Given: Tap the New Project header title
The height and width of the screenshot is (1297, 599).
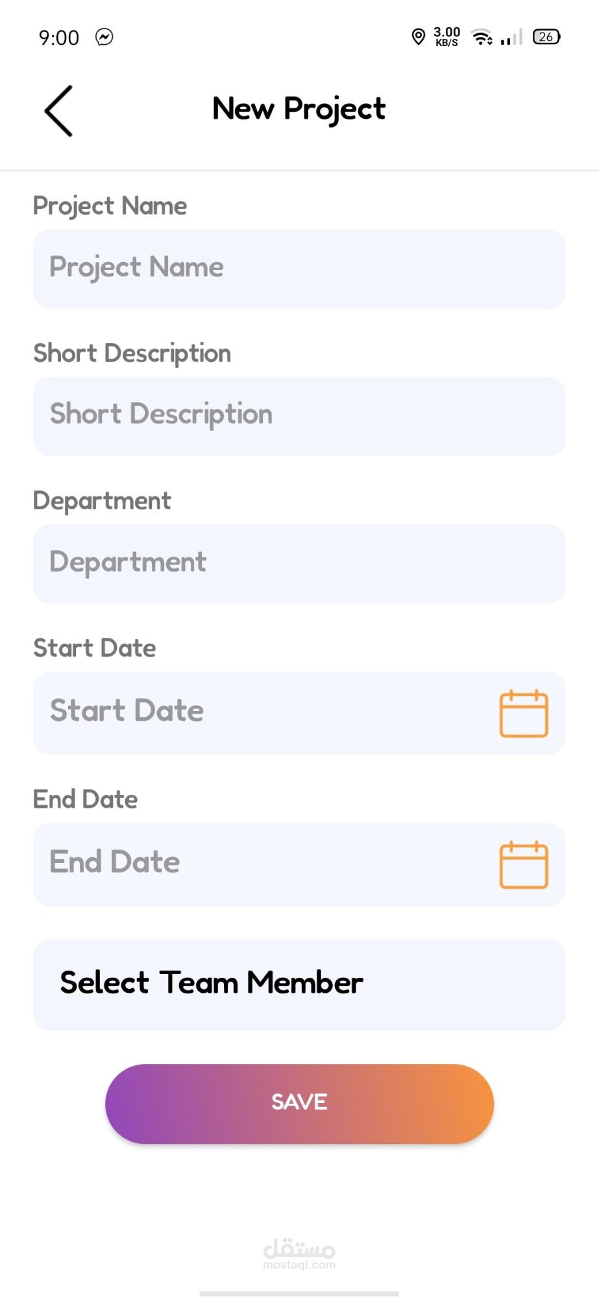Looking at the screenshot, I should click(299, 109).
